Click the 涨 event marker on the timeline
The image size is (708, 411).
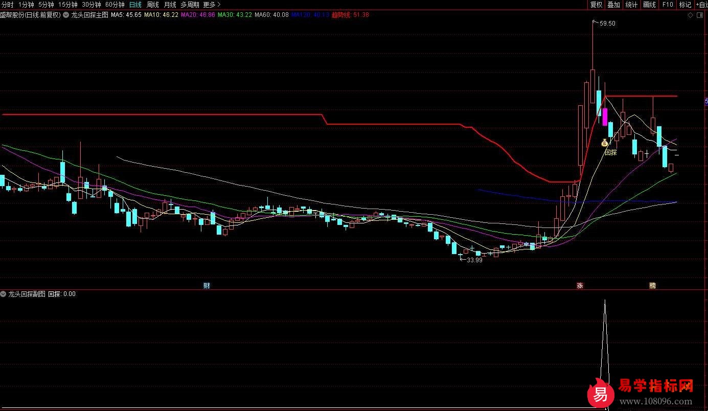tap(580, 285)
